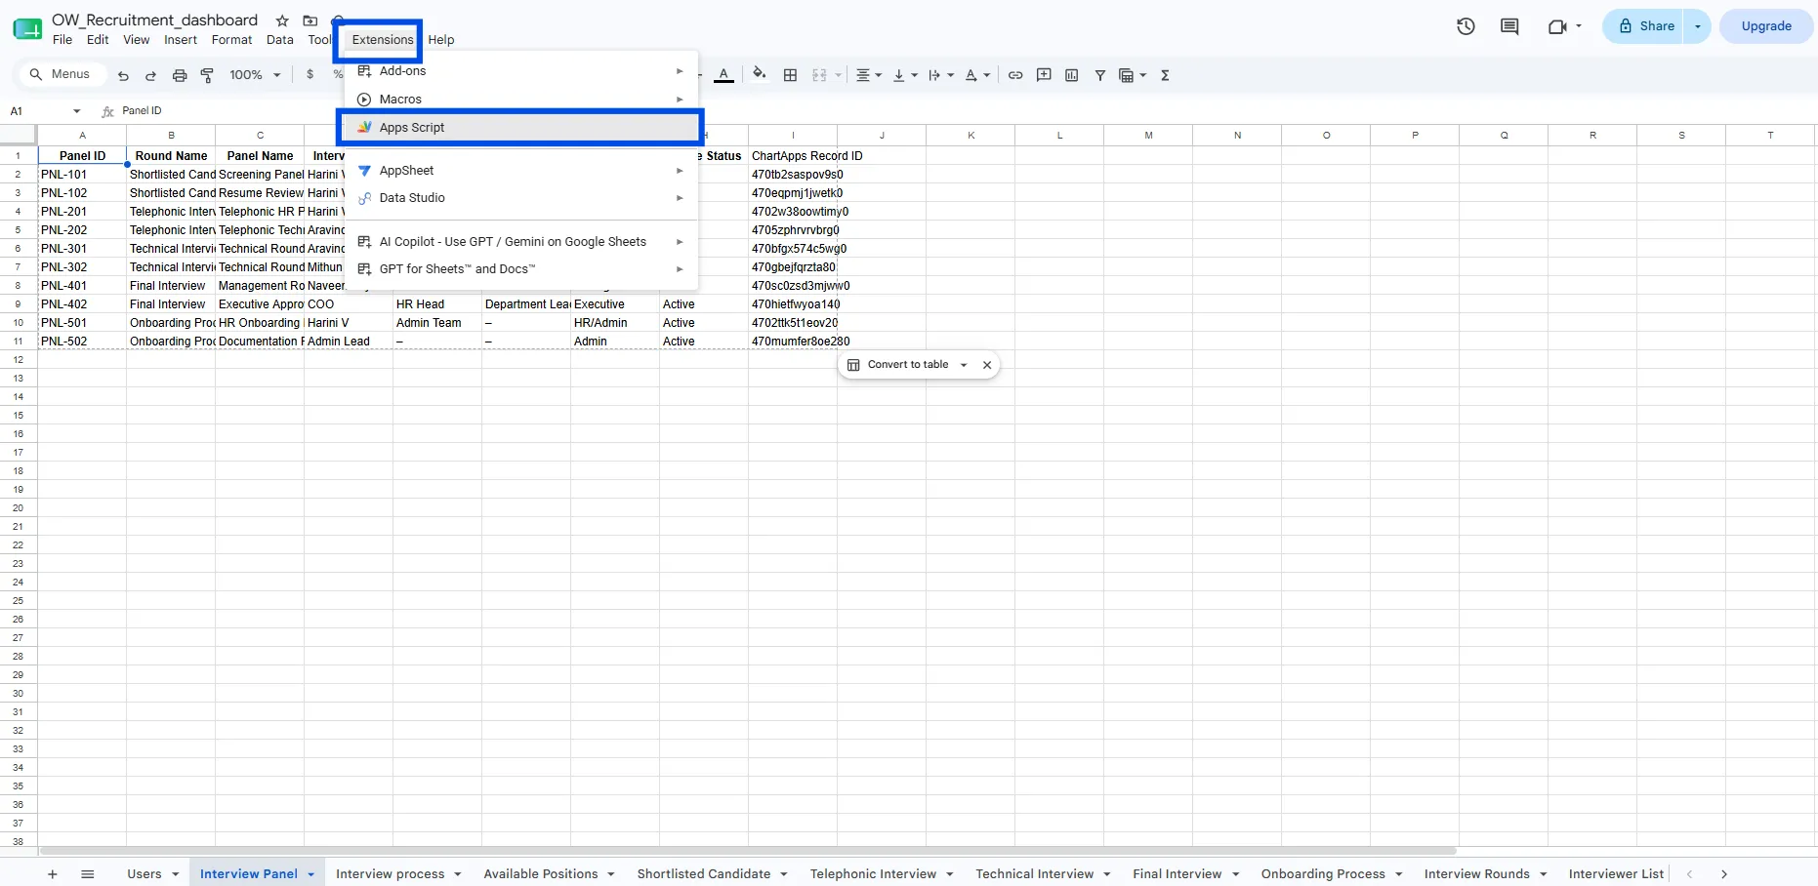The height and width of the screenshot is (886, 1818).
Task: Click the undo arrow in toolbar
Action: 123,75
